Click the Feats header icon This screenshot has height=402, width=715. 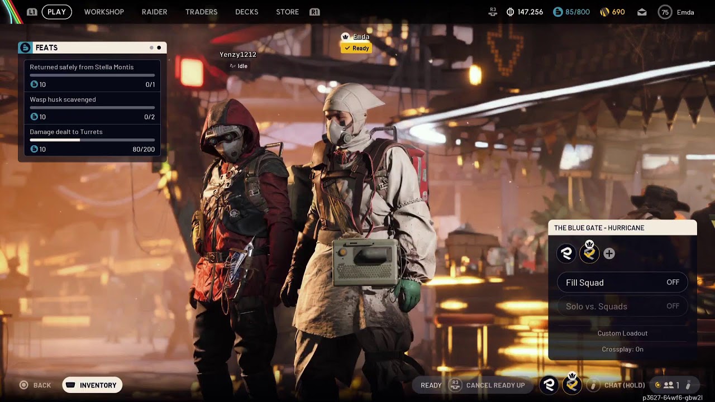pos(25,47)
